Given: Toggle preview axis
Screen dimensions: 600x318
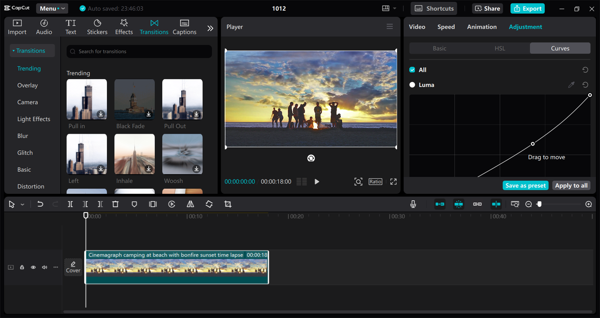Looking at the screenshot, I should coord(496,204).
